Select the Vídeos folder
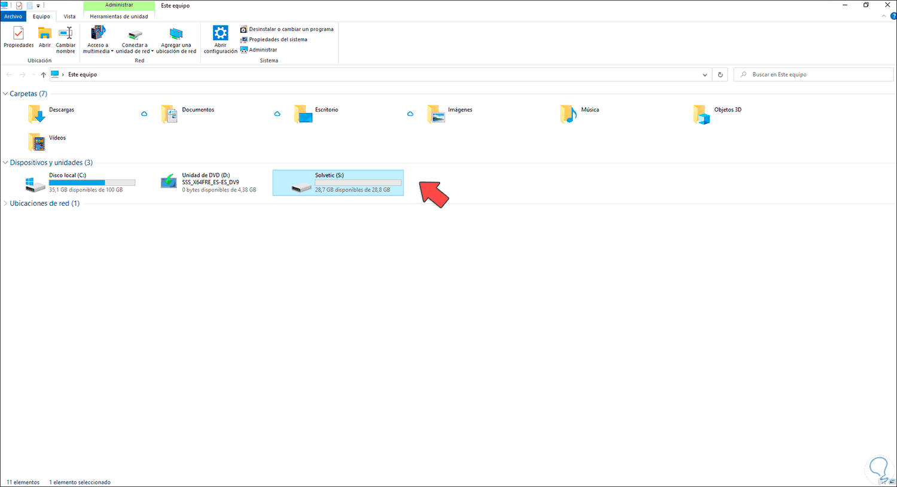Screen dimensions: 897x487 pyautogui.click(x=47, y=142)
